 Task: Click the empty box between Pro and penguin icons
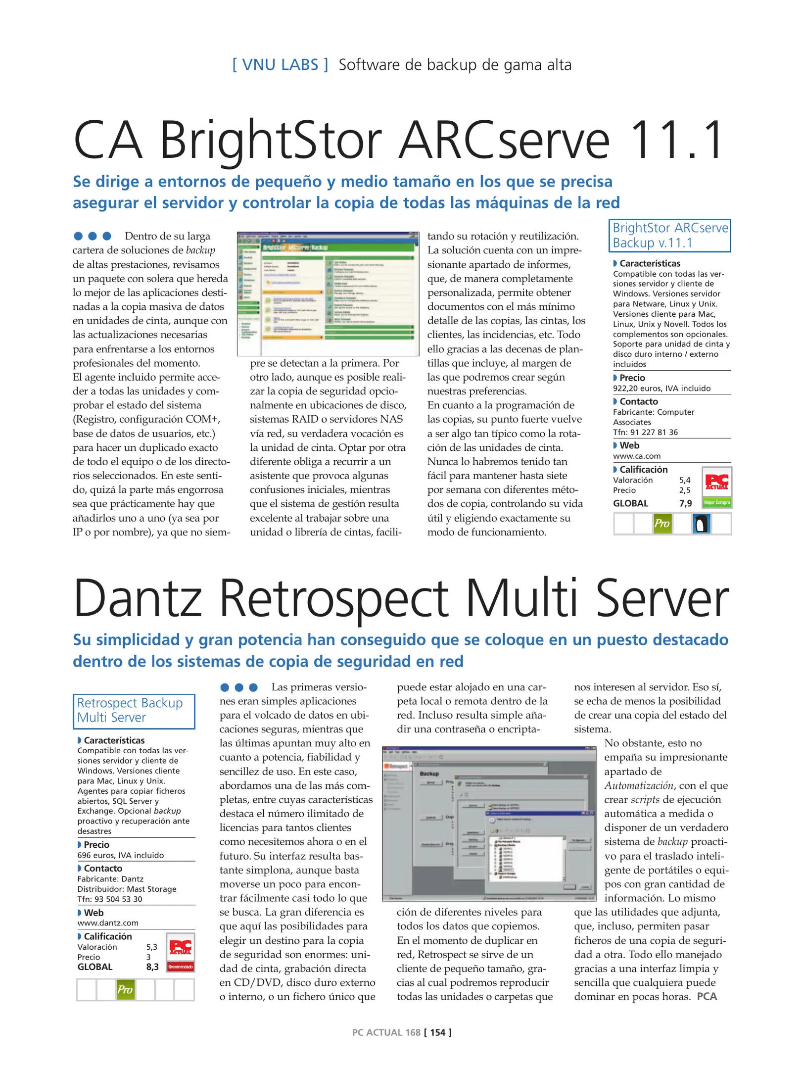point(682,524)
